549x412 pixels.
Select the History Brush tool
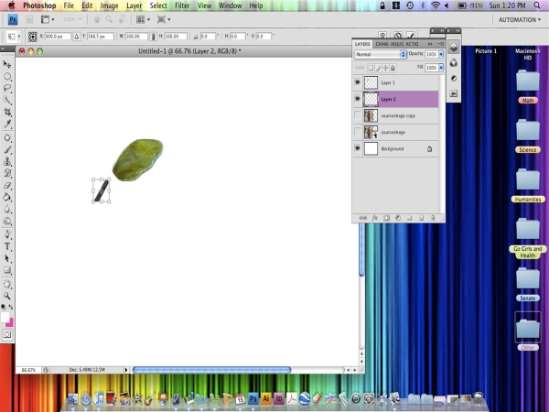(x=7, y=173)
